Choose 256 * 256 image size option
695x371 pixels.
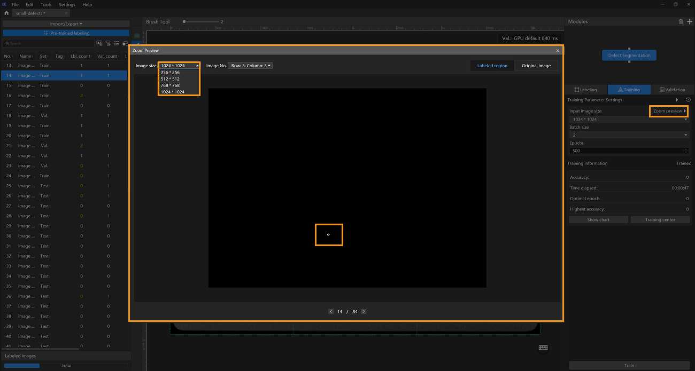pos(179,72)
